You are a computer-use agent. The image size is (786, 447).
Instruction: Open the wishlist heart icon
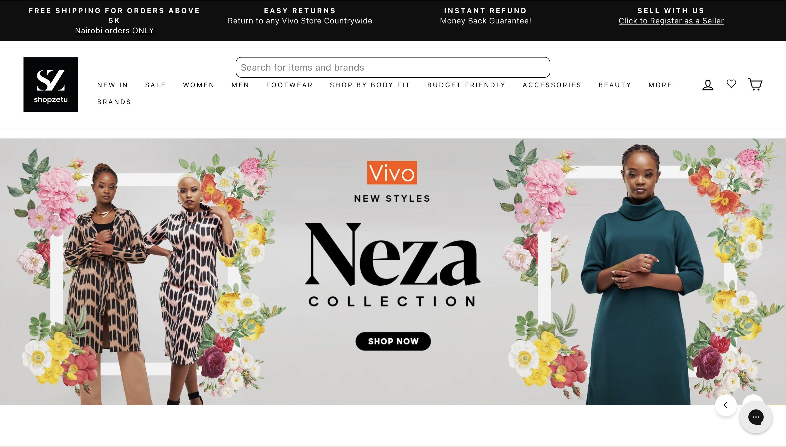731,83
